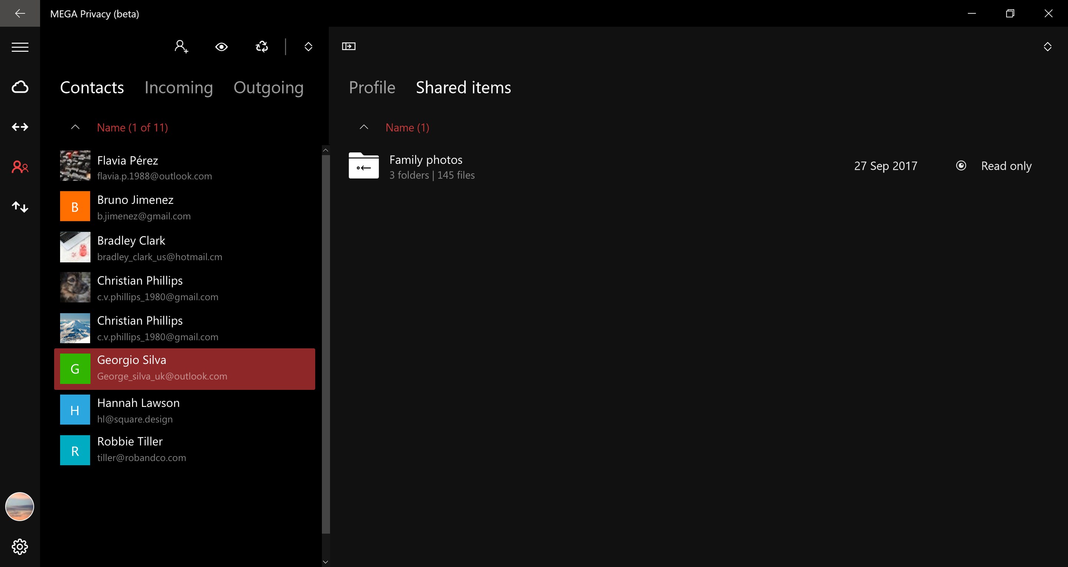Screen dimensions: 1068x567
Task: Open the camera uploads arrows icon
Action: (20, 127)
